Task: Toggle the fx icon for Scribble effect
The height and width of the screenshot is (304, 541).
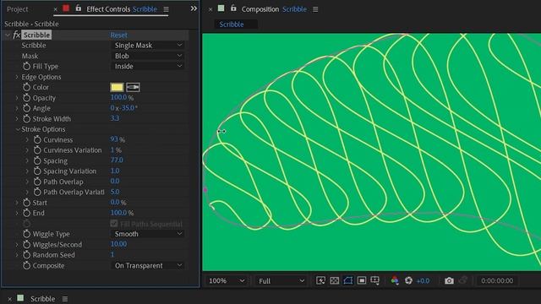Action: pyautogui.click(x=16, y=35)
